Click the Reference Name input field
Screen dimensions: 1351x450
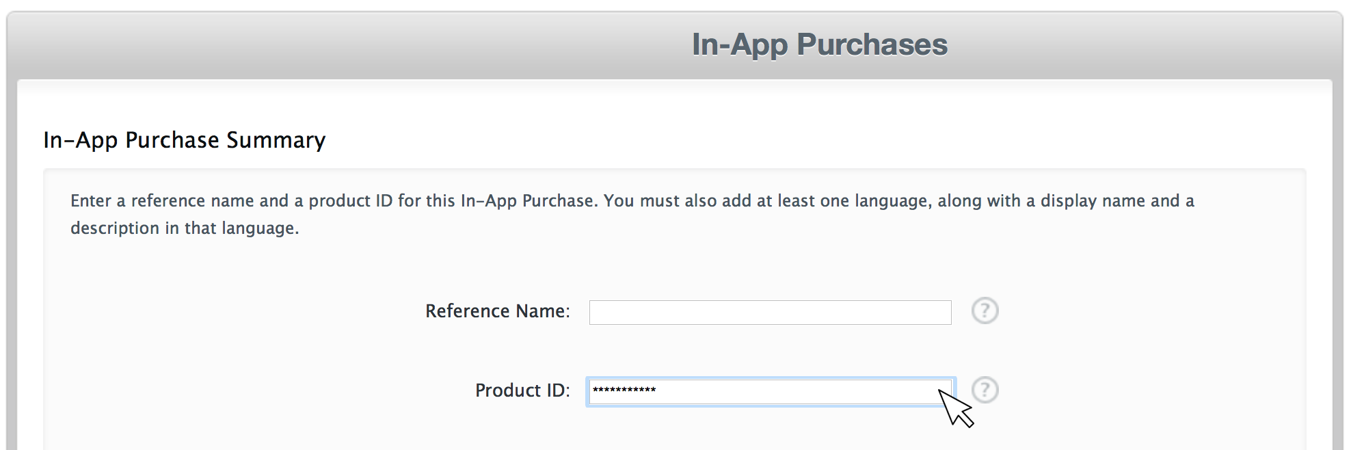point(770,313)
